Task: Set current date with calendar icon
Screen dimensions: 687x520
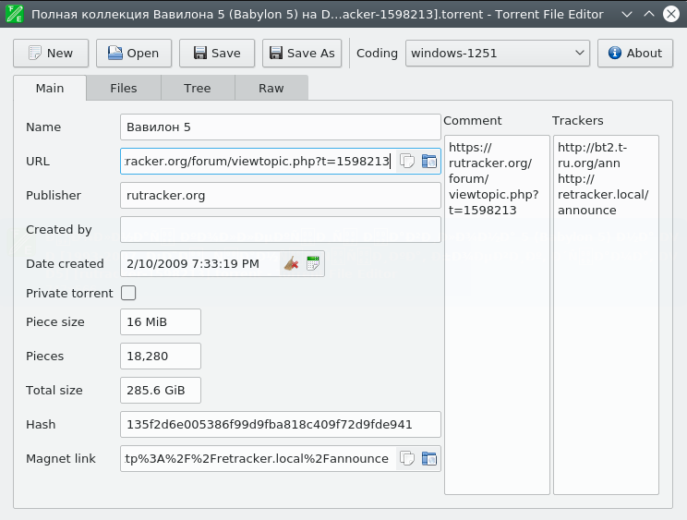Action: tap(313, 264)
